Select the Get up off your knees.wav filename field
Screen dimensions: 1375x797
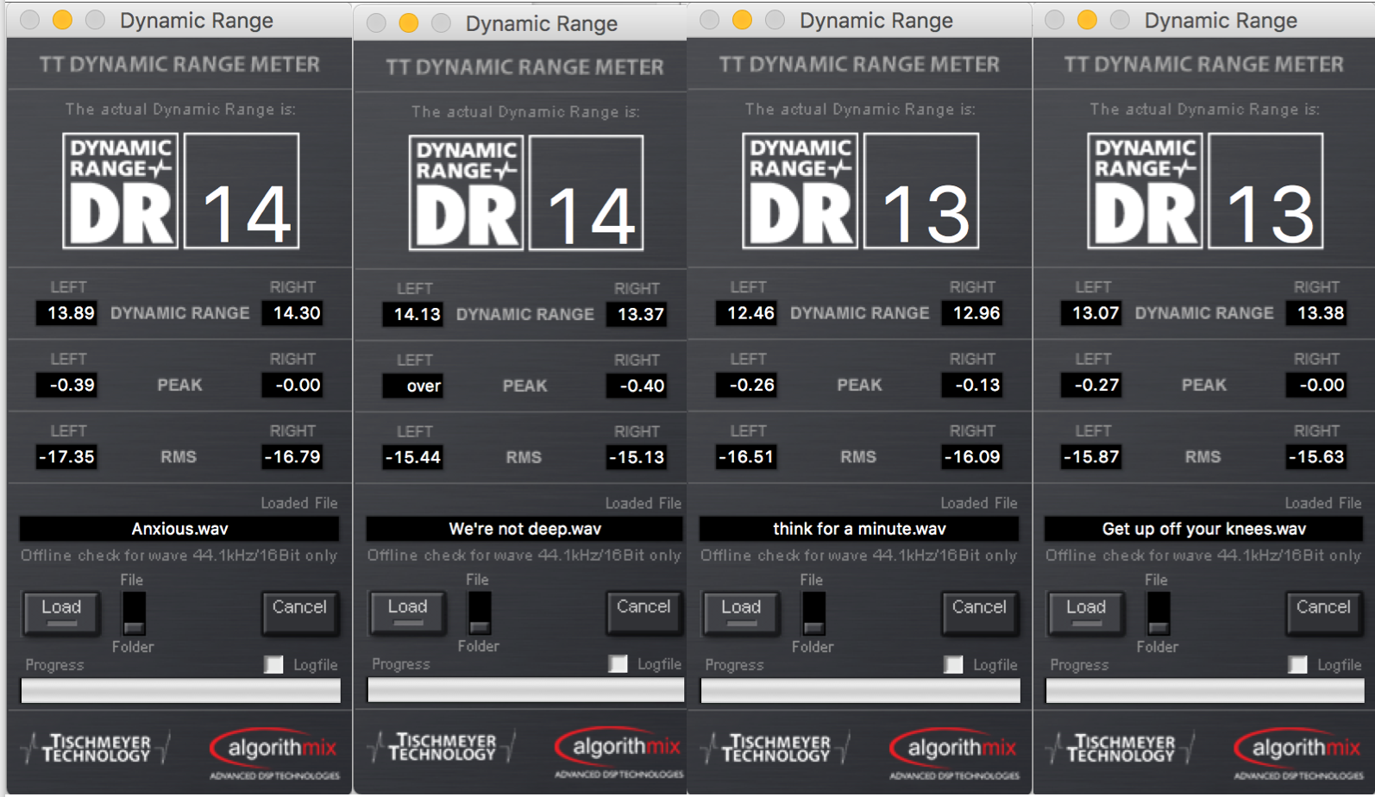[x=1203, y=529]
